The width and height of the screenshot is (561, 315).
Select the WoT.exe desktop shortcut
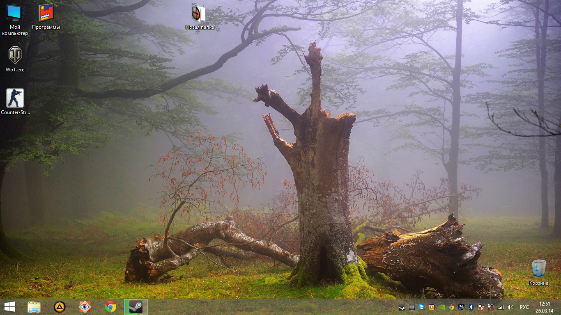(x=15, y=59)
